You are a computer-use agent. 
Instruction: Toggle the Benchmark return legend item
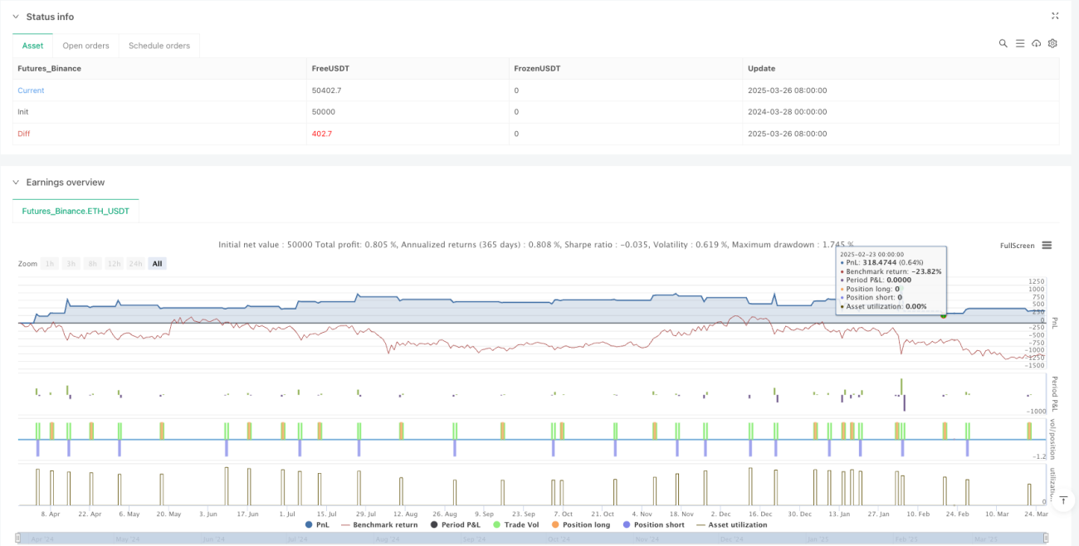coord(378,524)
